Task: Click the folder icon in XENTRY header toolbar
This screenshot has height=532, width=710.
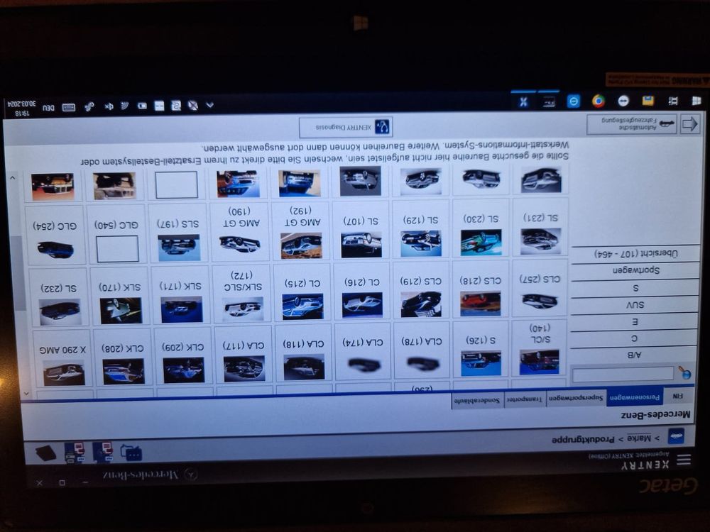Action: tap(131, 452)
